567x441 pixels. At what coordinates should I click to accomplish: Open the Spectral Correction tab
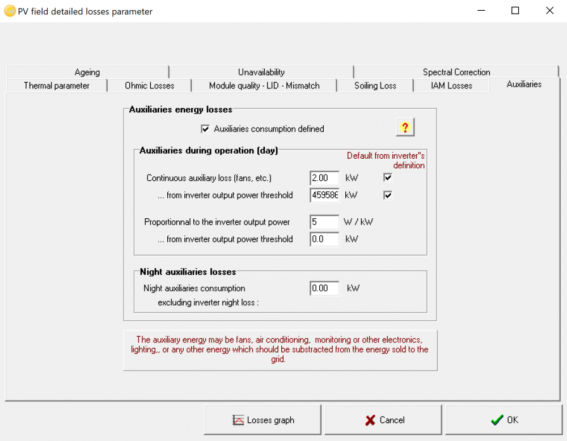click(x=456, y=72)
